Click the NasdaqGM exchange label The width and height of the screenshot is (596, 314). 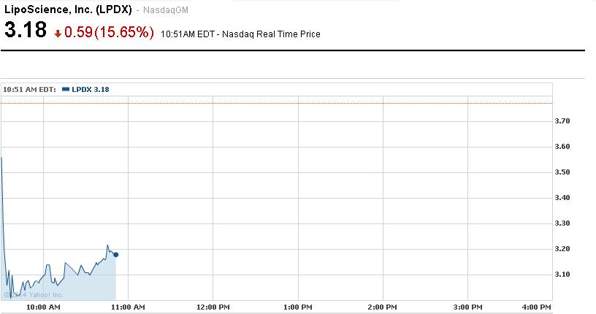point(161,11)
